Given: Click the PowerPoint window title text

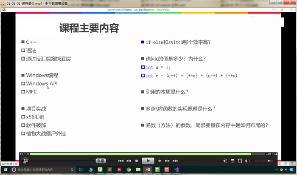Looking at the screenshot, I should pyautogui.click(x=138, y=10).
